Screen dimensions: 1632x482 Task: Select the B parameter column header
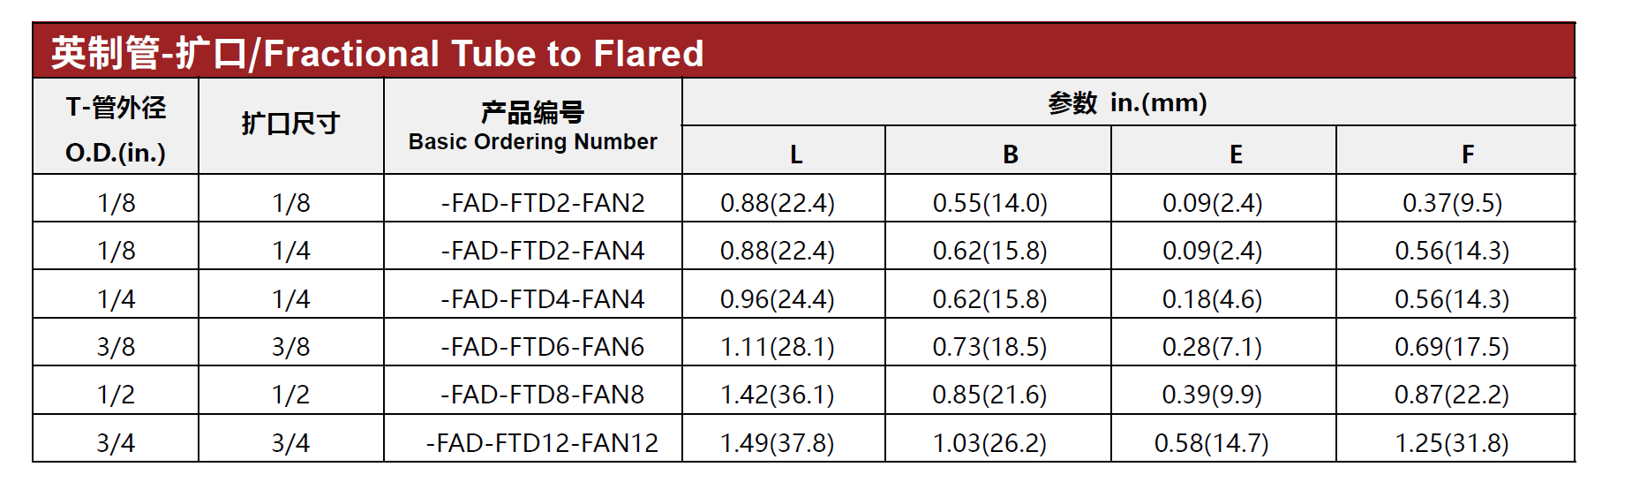(998, 151)
